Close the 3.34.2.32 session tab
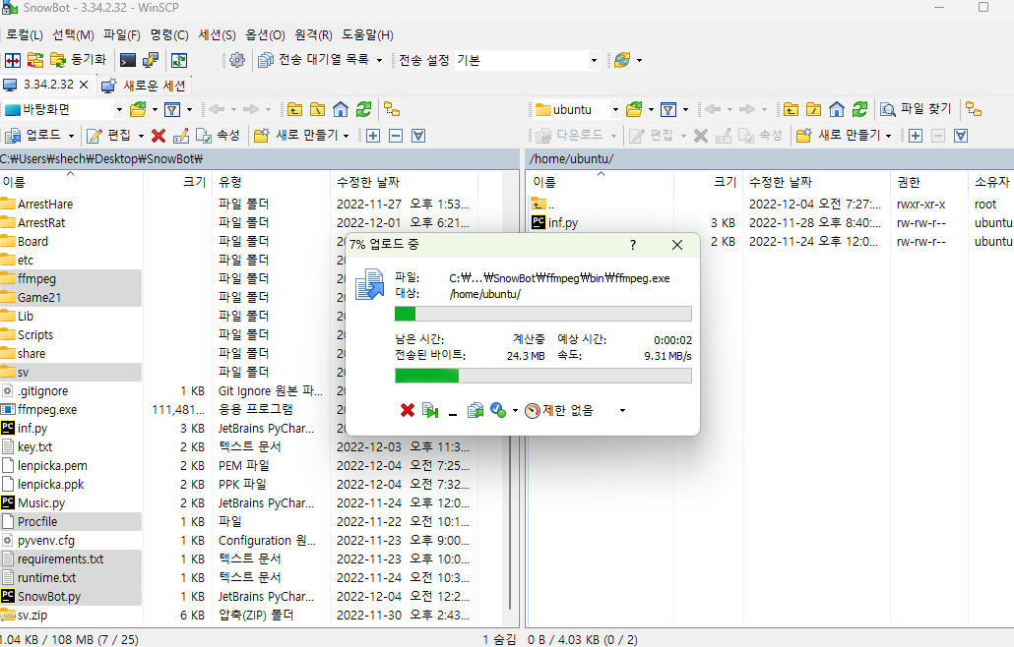1014x647 pixels. coord(84,85)
